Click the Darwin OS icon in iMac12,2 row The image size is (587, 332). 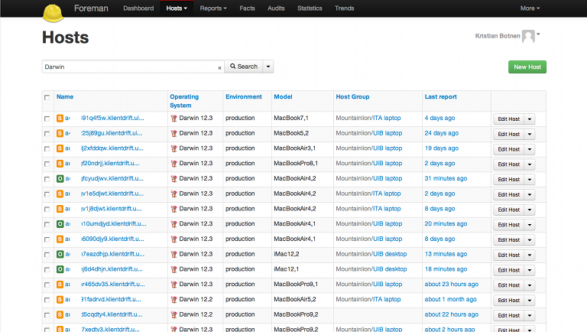tap(174, 255)
